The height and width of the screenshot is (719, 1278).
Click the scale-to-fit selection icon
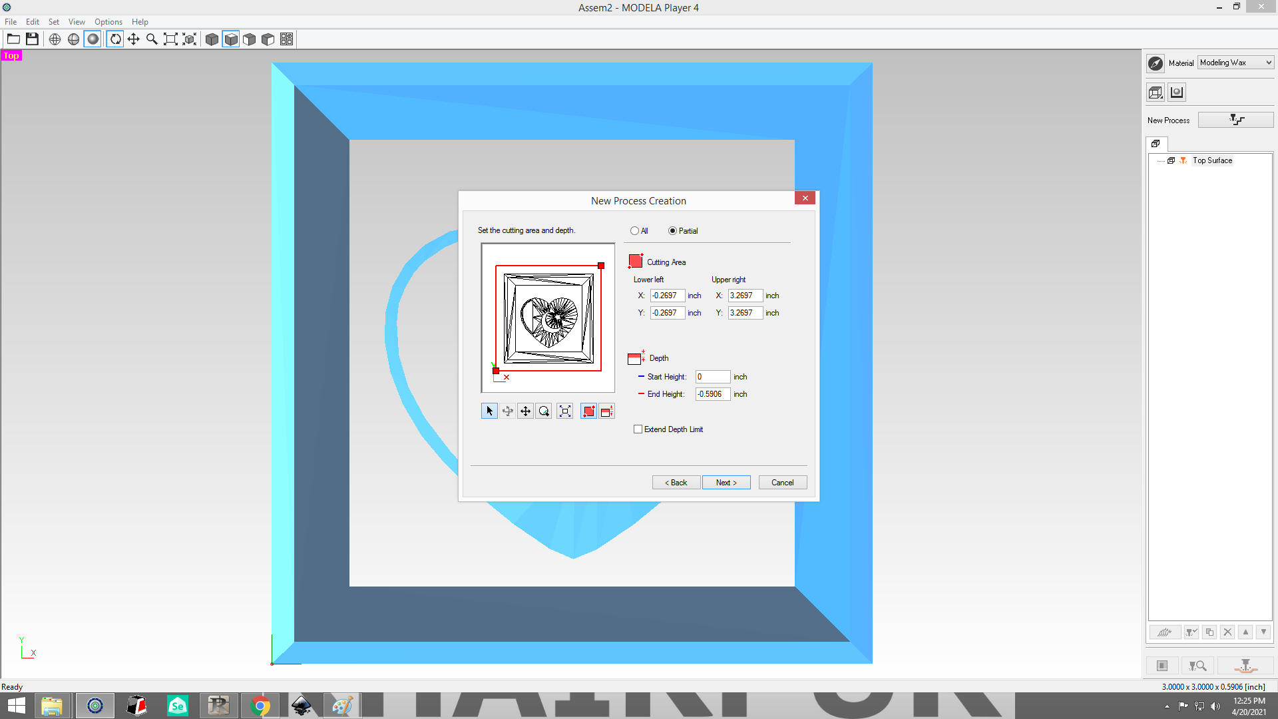coord(565,411)
